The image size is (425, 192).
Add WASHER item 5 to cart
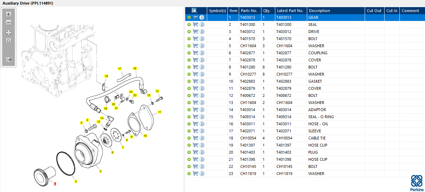[x=195, y=45]
